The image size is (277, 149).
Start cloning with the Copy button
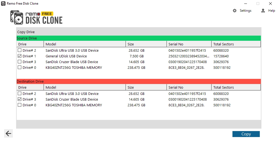click(246, 134)
